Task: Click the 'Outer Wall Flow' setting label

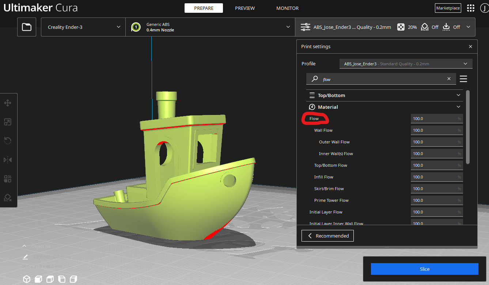Action: tap(334, 142)
